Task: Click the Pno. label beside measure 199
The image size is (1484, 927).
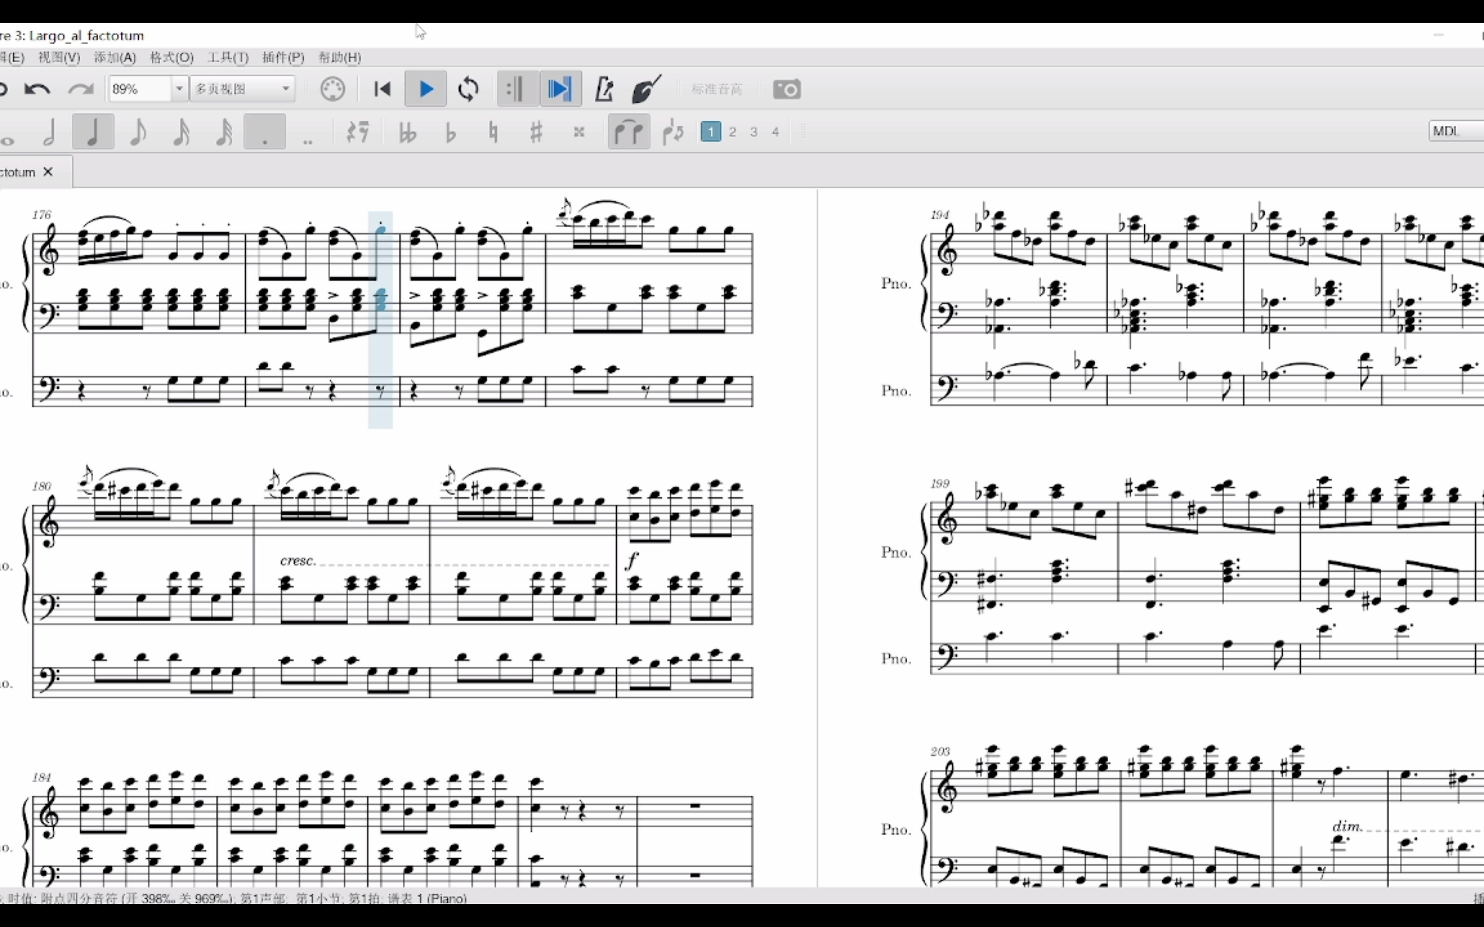Action: pyautogui.click(x=897, y=552)
